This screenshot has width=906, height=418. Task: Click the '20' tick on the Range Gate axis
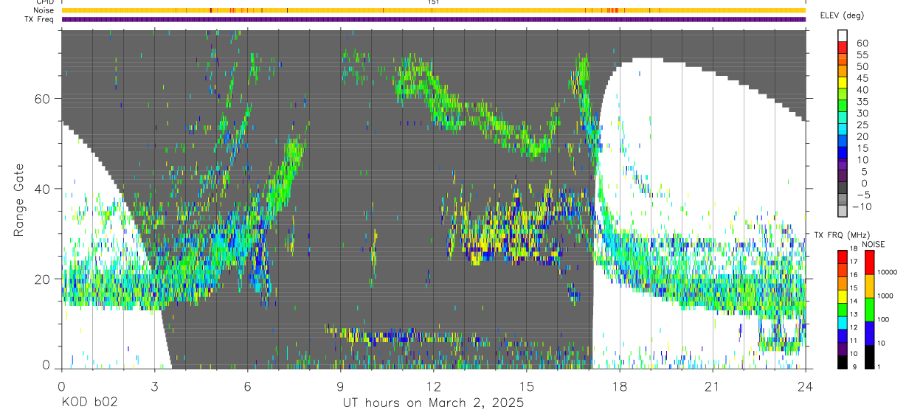42,279
